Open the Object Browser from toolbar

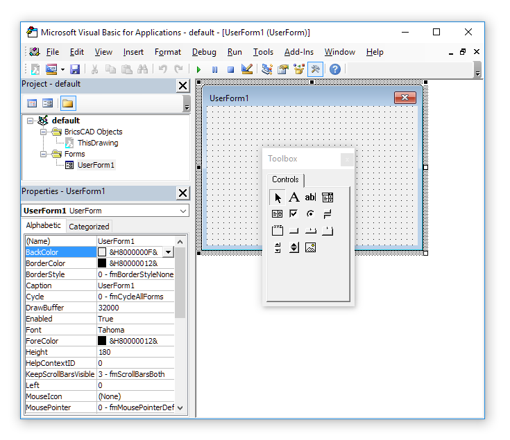coord(299,69)
